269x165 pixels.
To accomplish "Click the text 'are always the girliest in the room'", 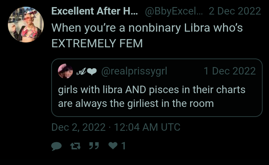I will click(136, 104).
